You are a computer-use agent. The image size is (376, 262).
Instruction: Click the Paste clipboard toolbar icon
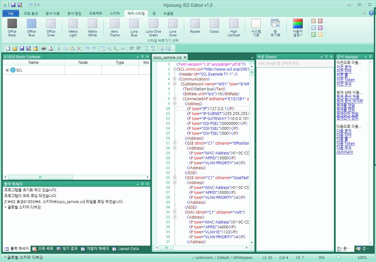point(72,48)
